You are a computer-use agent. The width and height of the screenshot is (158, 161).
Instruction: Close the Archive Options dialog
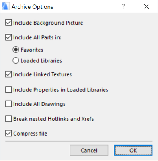coord(146,6)
